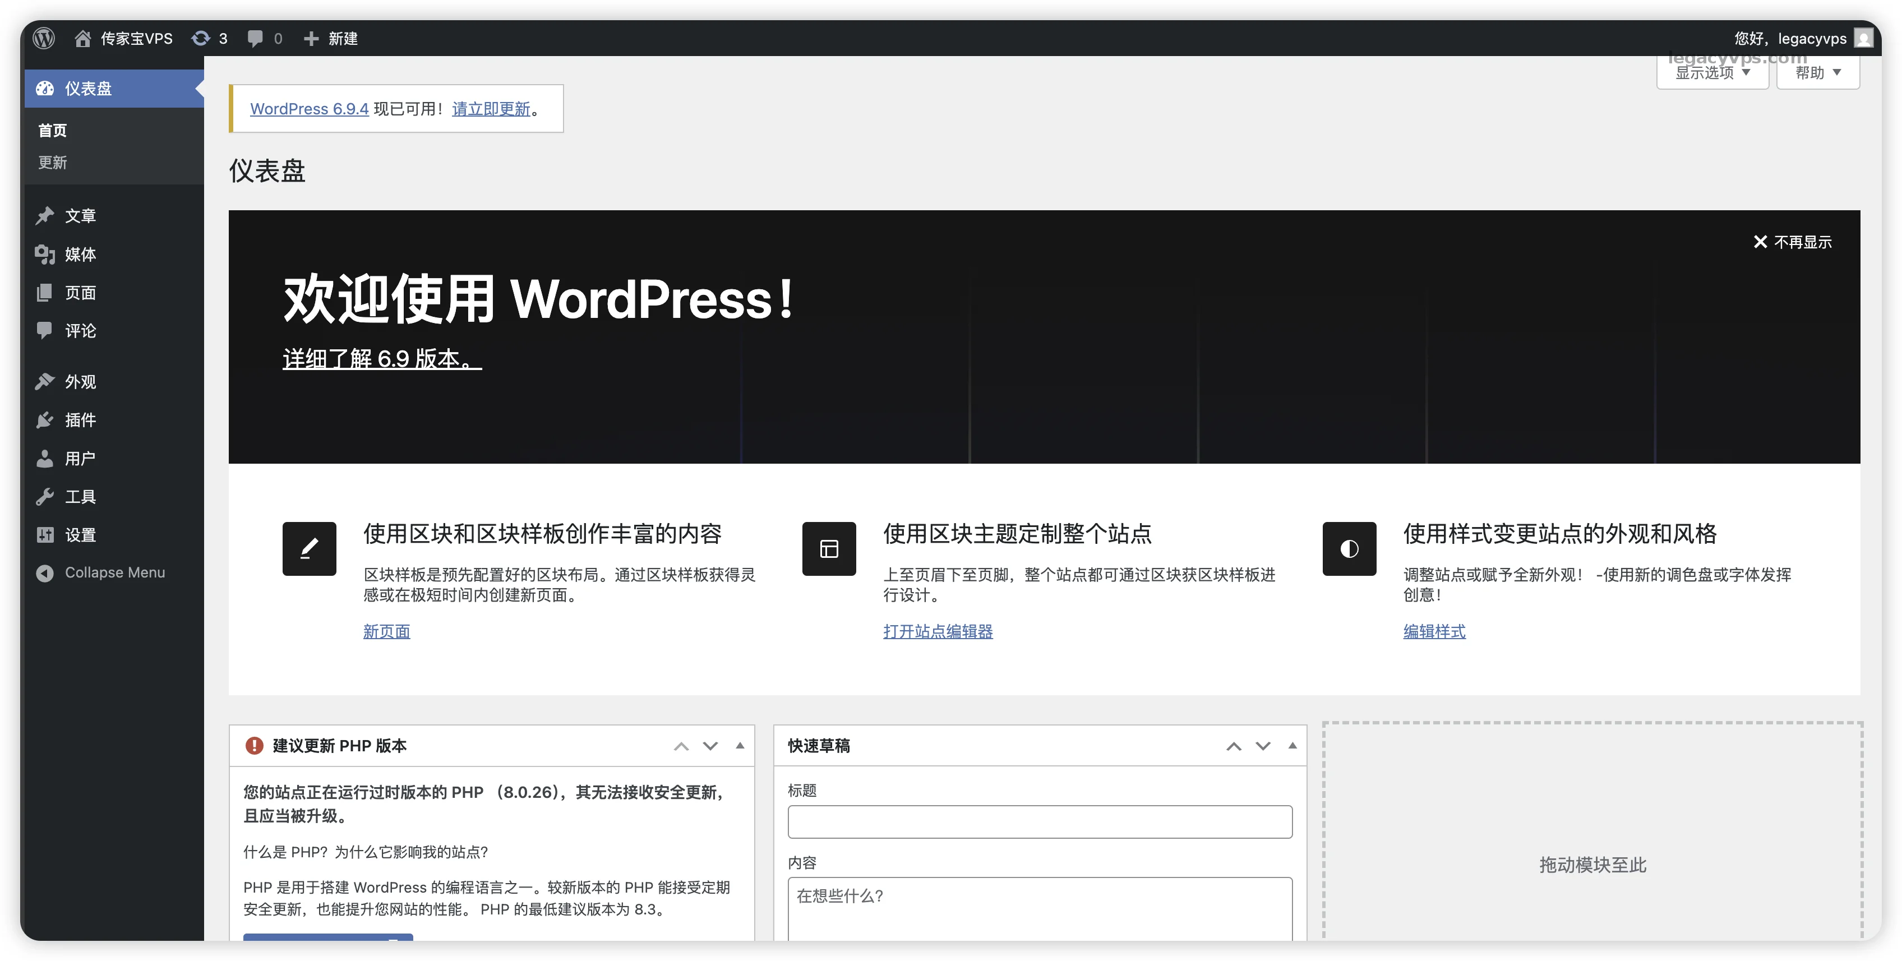Toggle the 建议更新 PHP 版本 panel
Viewport: 1902px width, 961px height.
coord(740,746)
